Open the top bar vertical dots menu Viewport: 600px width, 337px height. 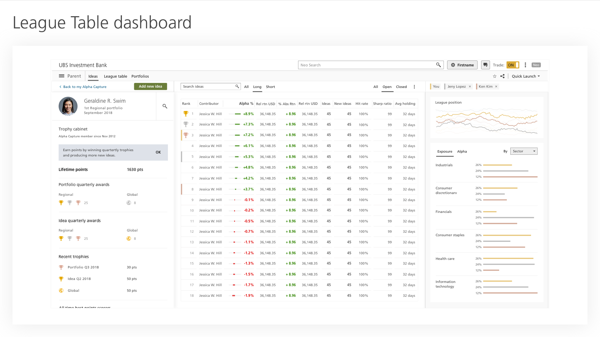(525, 65)
